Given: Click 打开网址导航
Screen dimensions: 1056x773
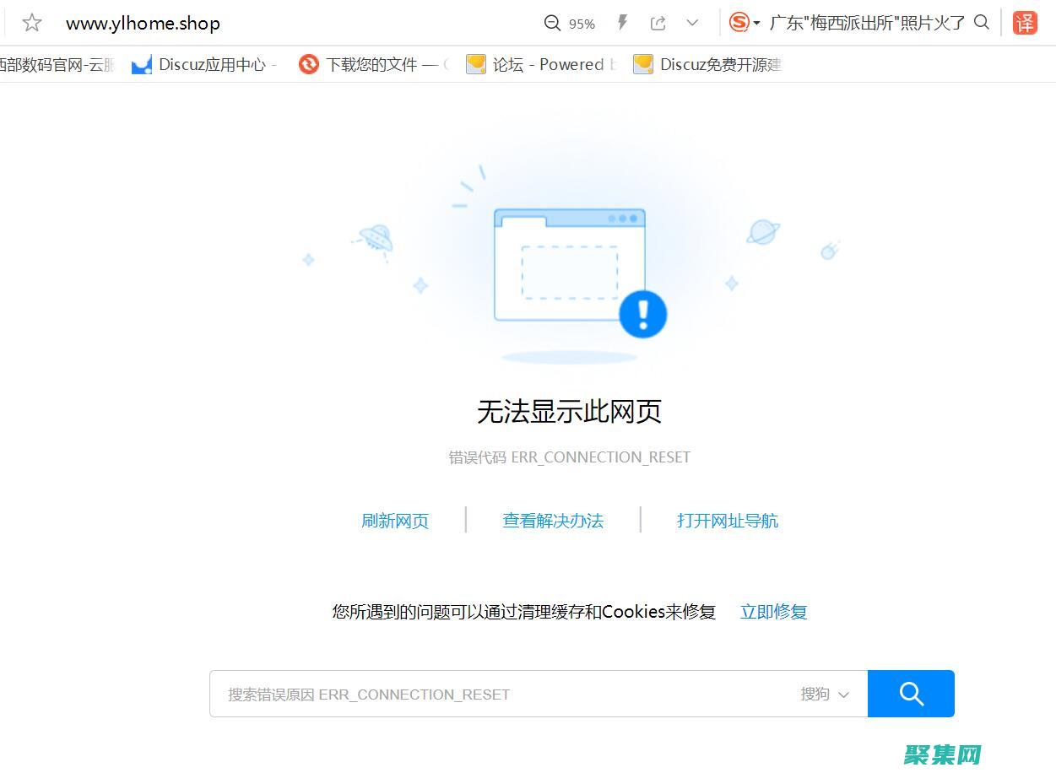Looking at the screenshot, I should [727, 521].
